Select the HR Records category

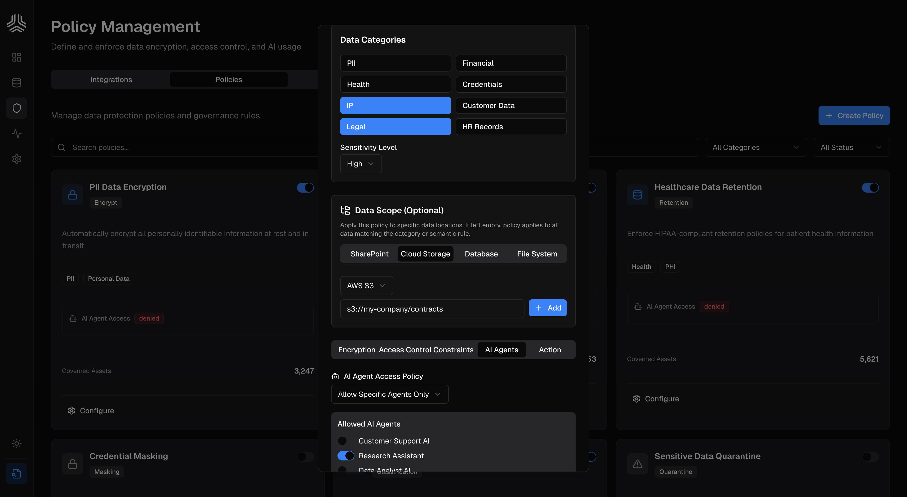pos(511,126)
